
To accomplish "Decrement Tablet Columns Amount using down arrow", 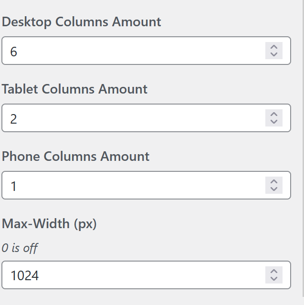I will click(x=274, y=122).
